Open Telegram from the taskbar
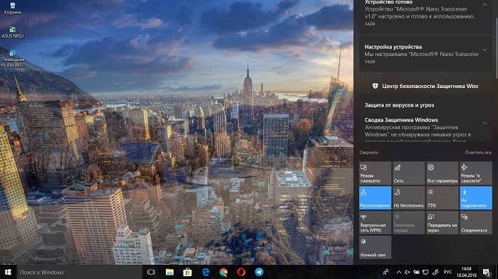This screenshot has height=279, width=498. pos(259,272)
